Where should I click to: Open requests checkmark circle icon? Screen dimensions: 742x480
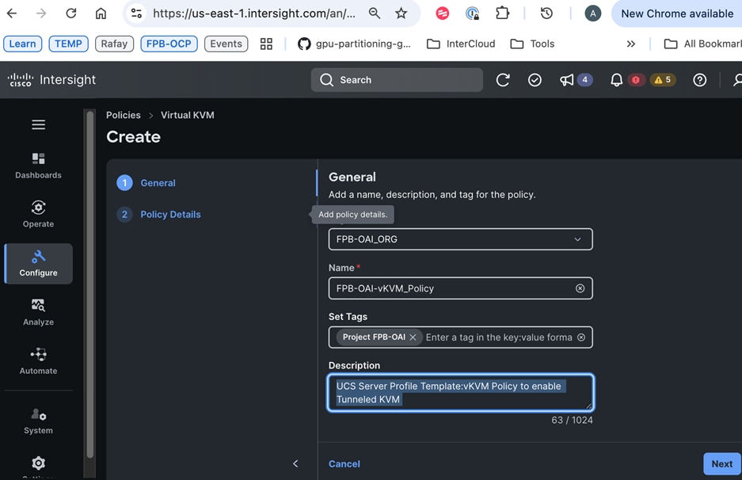point(535,80)
